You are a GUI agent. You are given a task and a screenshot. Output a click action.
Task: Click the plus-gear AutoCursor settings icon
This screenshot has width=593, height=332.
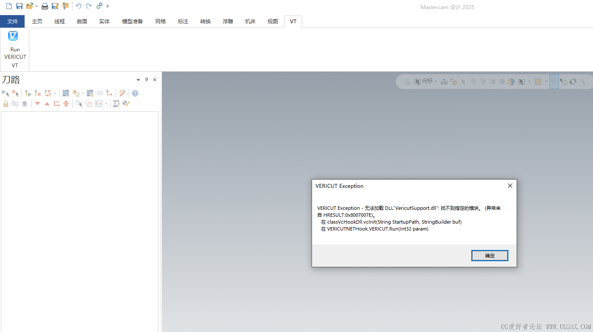pos(454,81)
